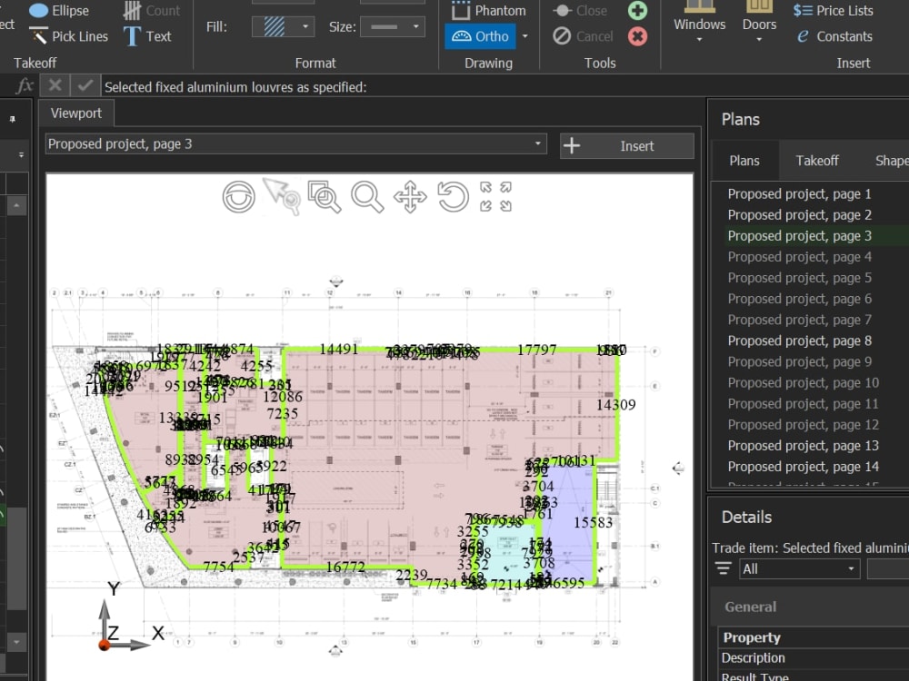This screenshot has width=909, height=681.
Task: Click the left panel dropdown arrow
Action: click(21, 154)
